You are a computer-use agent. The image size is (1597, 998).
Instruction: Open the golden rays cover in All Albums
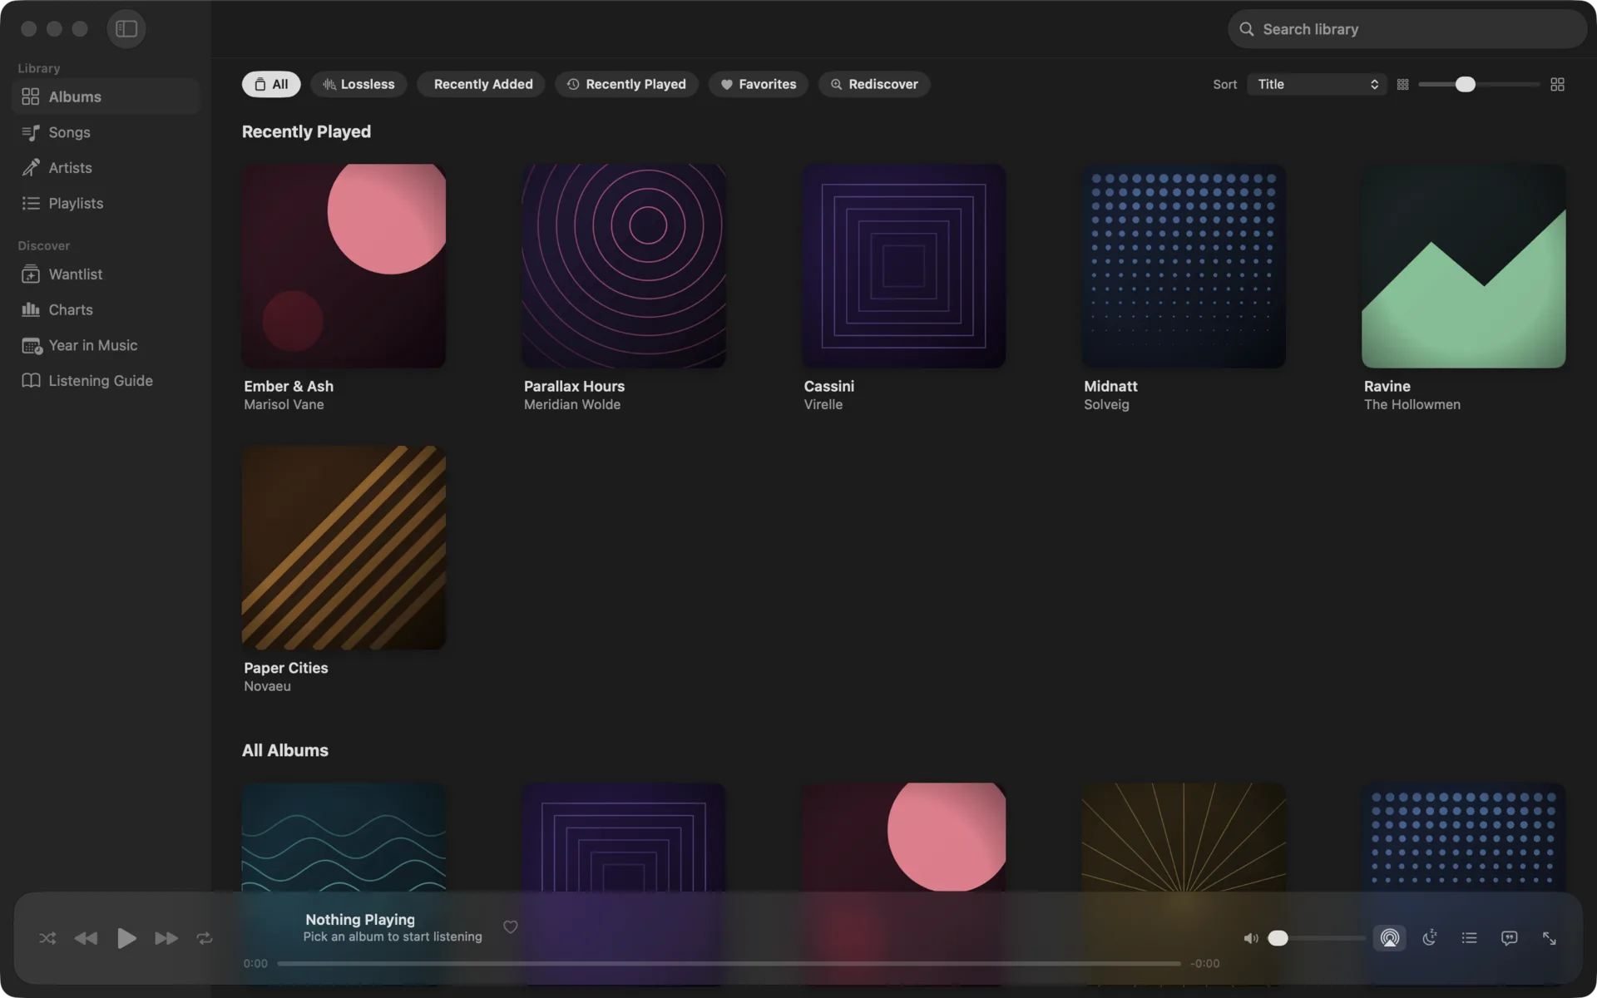point(1184,837)
